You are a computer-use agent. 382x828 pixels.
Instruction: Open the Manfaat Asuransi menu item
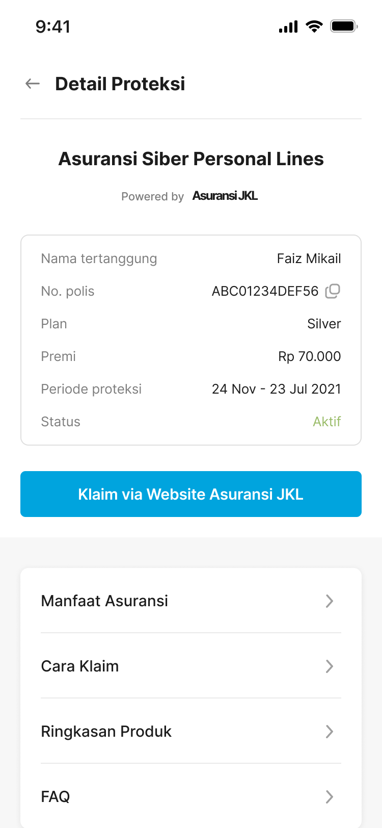point(105,601)
